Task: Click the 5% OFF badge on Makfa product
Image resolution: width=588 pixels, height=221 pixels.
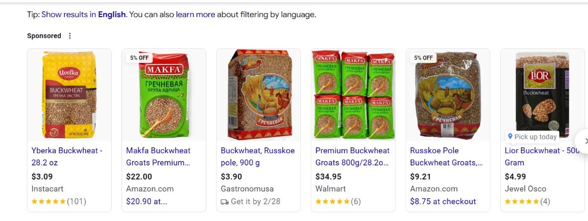Action: [139, 58]
